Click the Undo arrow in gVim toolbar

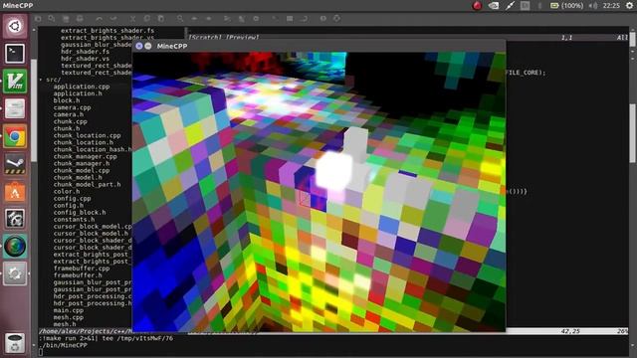(100, 19)
